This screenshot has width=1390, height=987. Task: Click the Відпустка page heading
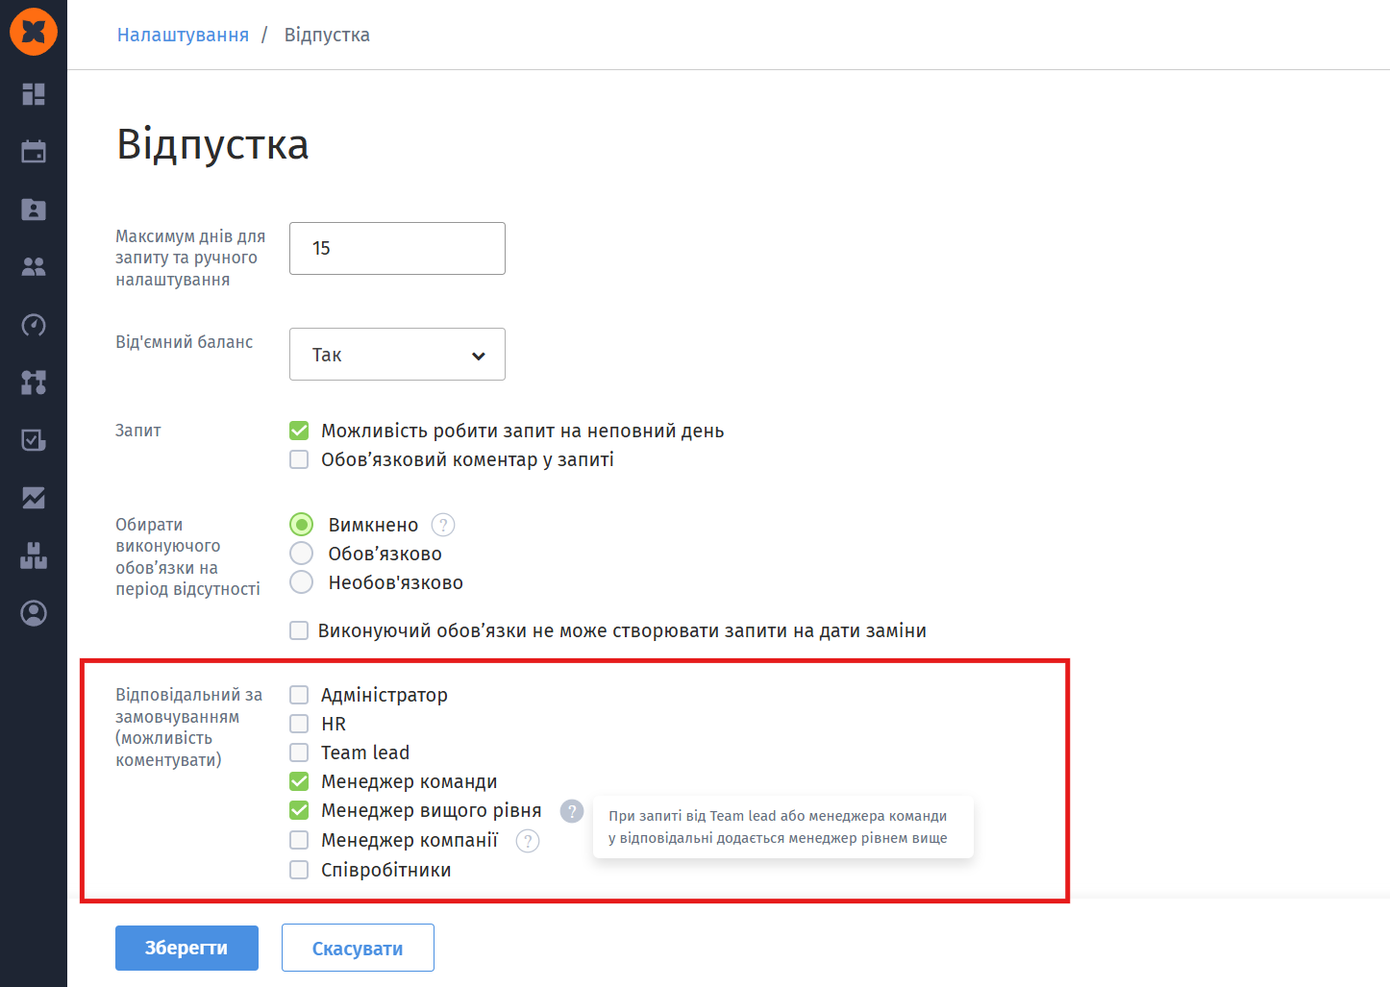coord(212,145)
